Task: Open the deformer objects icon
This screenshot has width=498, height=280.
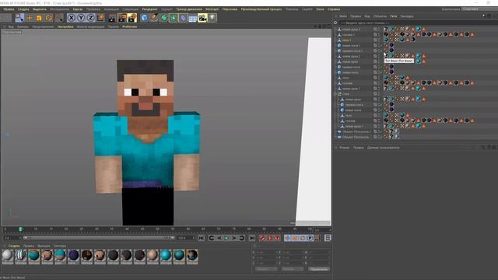Action: pos(184,18)
